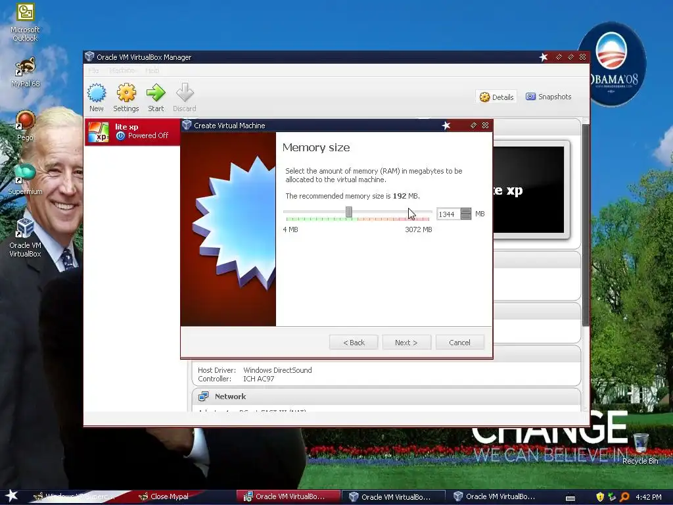The width and height of the screenshot is (673, 505).
Task: Open the Pego desktop shortcut
Action: pyautogui.click(x=25, y=126)
